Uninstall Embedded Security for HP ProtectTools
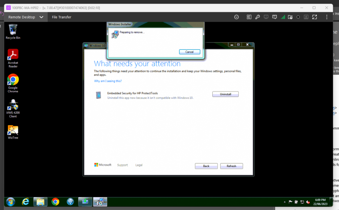 click(x=225, y=94)
